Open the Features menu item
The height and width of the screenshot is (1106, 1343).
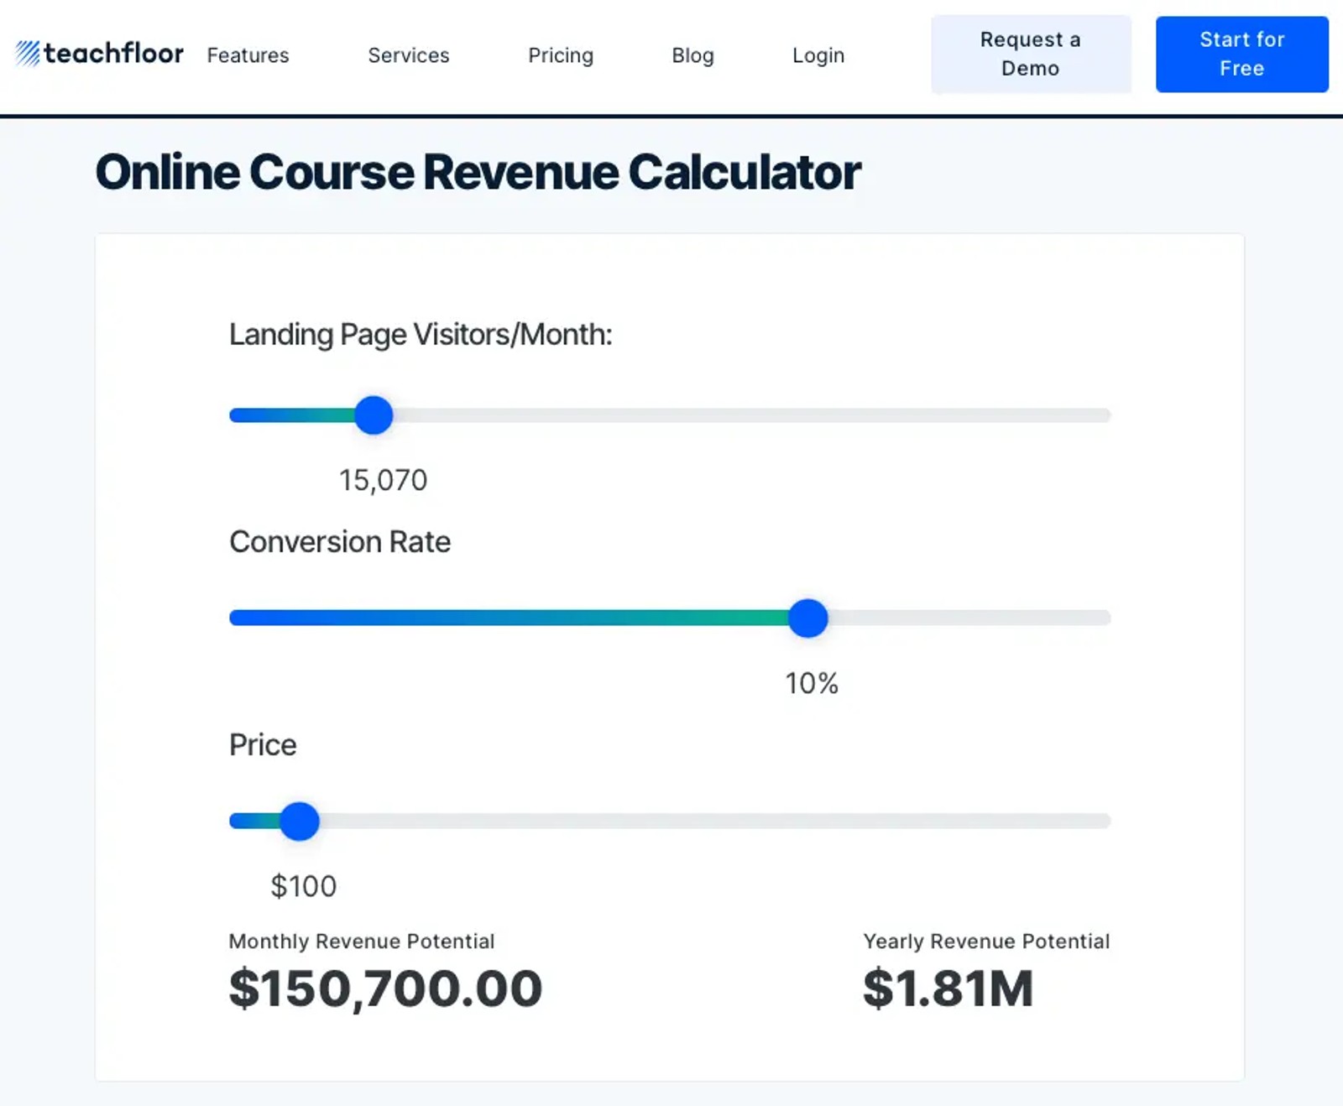[248, 55]
